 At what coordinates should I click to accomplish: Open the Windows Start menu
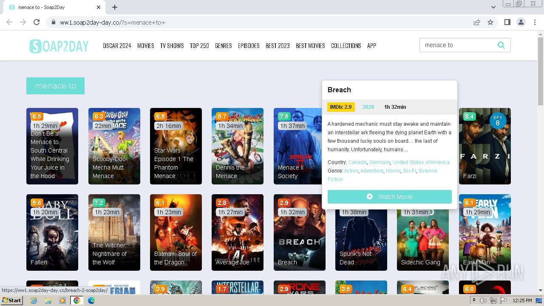[11, 300]
